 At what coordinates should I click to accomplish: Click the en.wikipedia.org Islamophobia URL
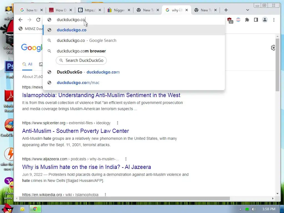tap(60, 195)
